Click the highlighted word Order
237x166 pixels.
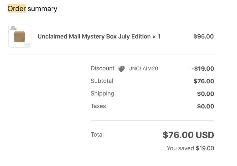(17, 8)
